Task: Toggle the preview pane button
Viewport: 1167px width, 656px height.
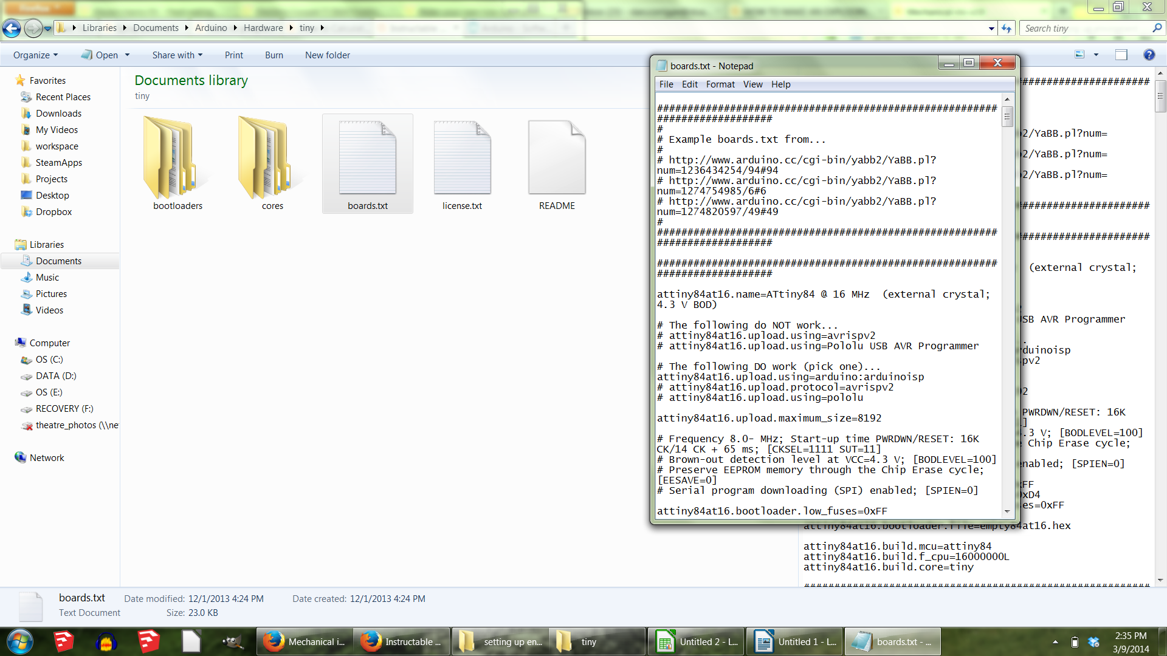Action: pos(1121,55)
